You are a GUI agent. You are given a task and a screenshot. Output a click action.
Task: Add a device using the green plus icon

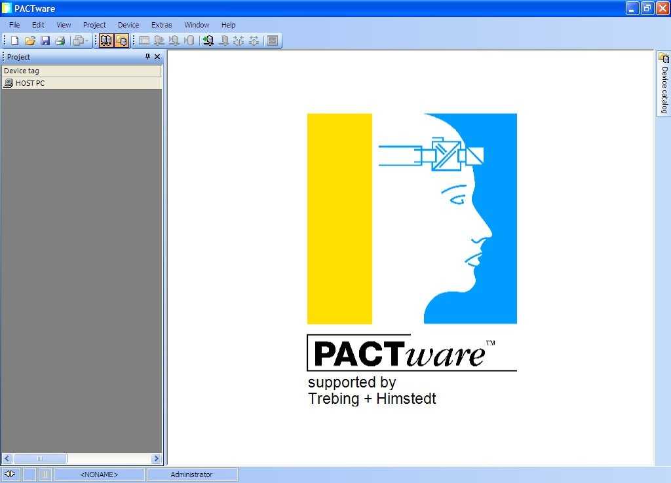click(208, 41)
